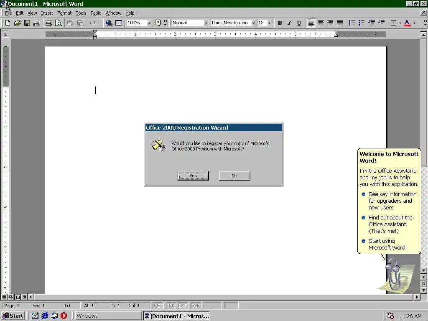Image resolution: width=428 pixels, height=321 pixels.
Task: Paste clipboard with Paste icon
Action: click(80, 23)
